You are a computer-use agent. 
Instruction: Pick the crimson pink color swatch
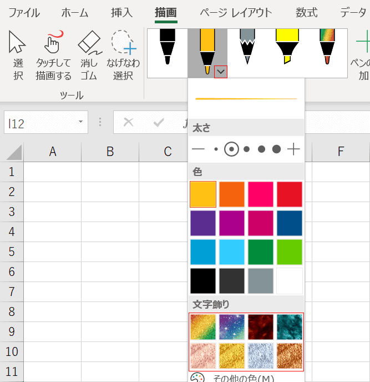[x=261, y=223]
